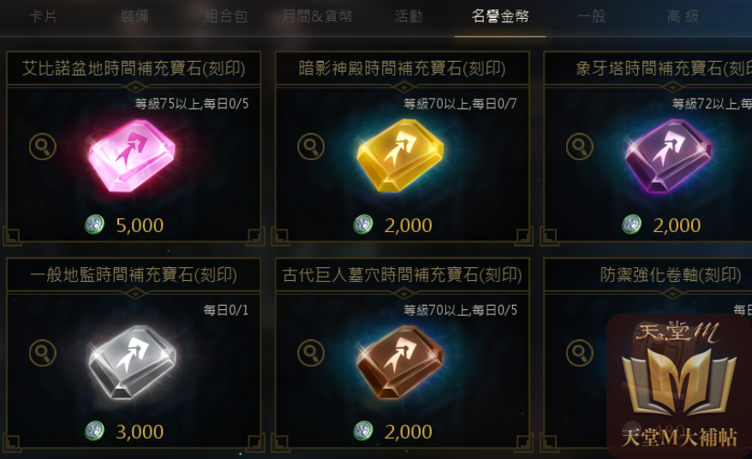The height and width of the screenshot is (459, 752).
Task: Open the 卡片 shop tab
Action: [x=43, y=16]
